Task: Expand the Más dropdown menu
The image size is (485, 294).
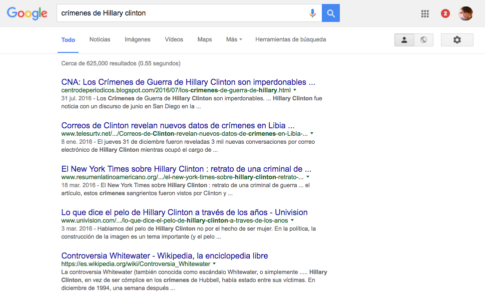Action: pos(234,39)
